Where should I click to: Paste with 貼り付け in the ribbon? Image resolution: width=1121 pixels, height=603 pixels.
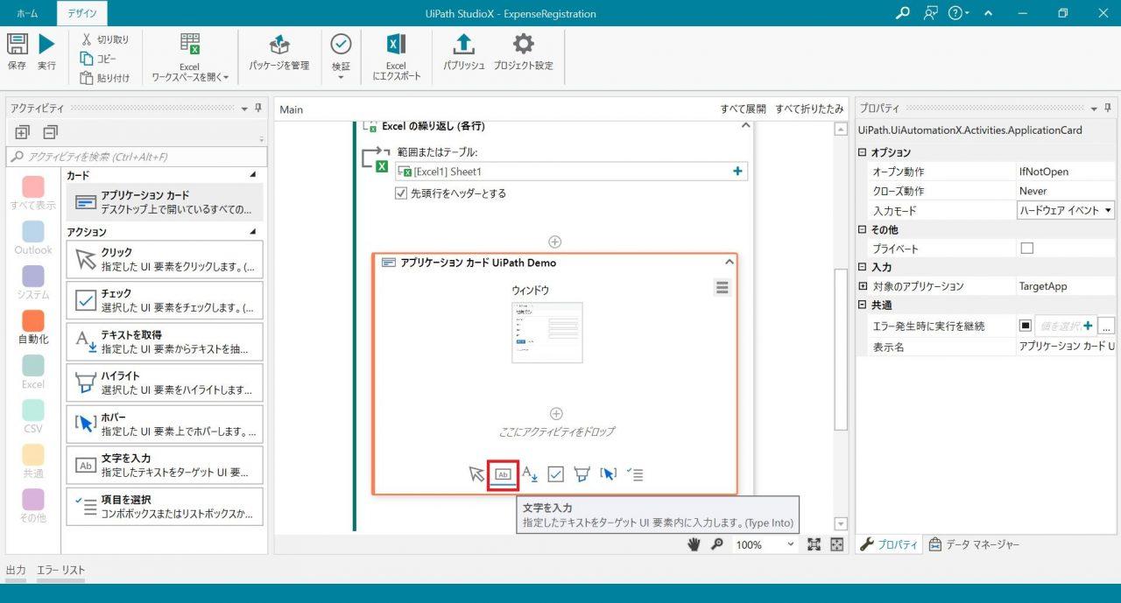[104, 78]
